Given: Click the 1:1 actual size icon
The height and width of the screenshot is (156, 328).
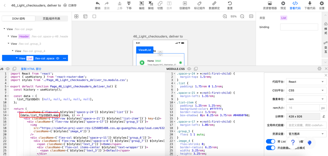Looking at the screenshot, I should pyautogui.click(x=251, y=16).
